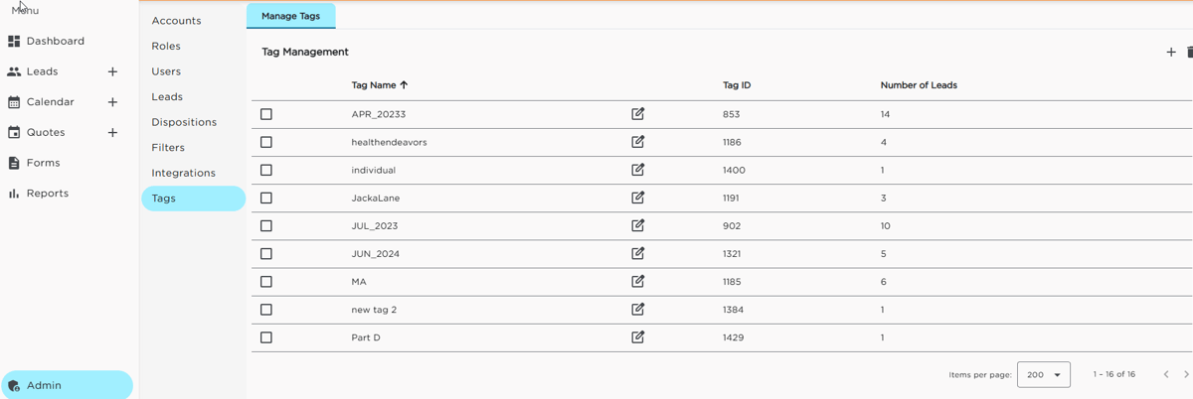Add a calendar event with the plus icon
The height and width of the screenshot is (399, 1193).
coord(112,102)
